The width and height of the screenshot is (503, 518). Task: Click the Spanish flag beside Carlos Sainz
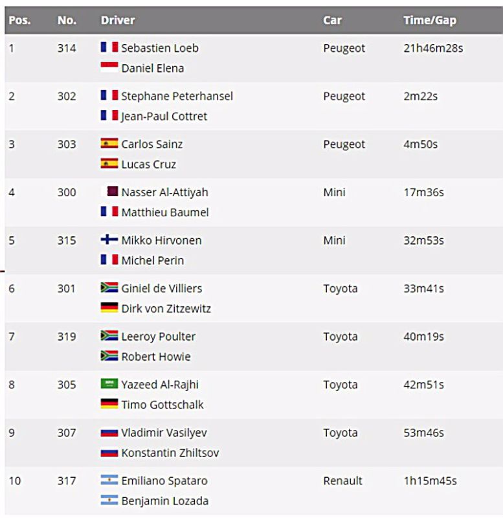tap(109, 143)
